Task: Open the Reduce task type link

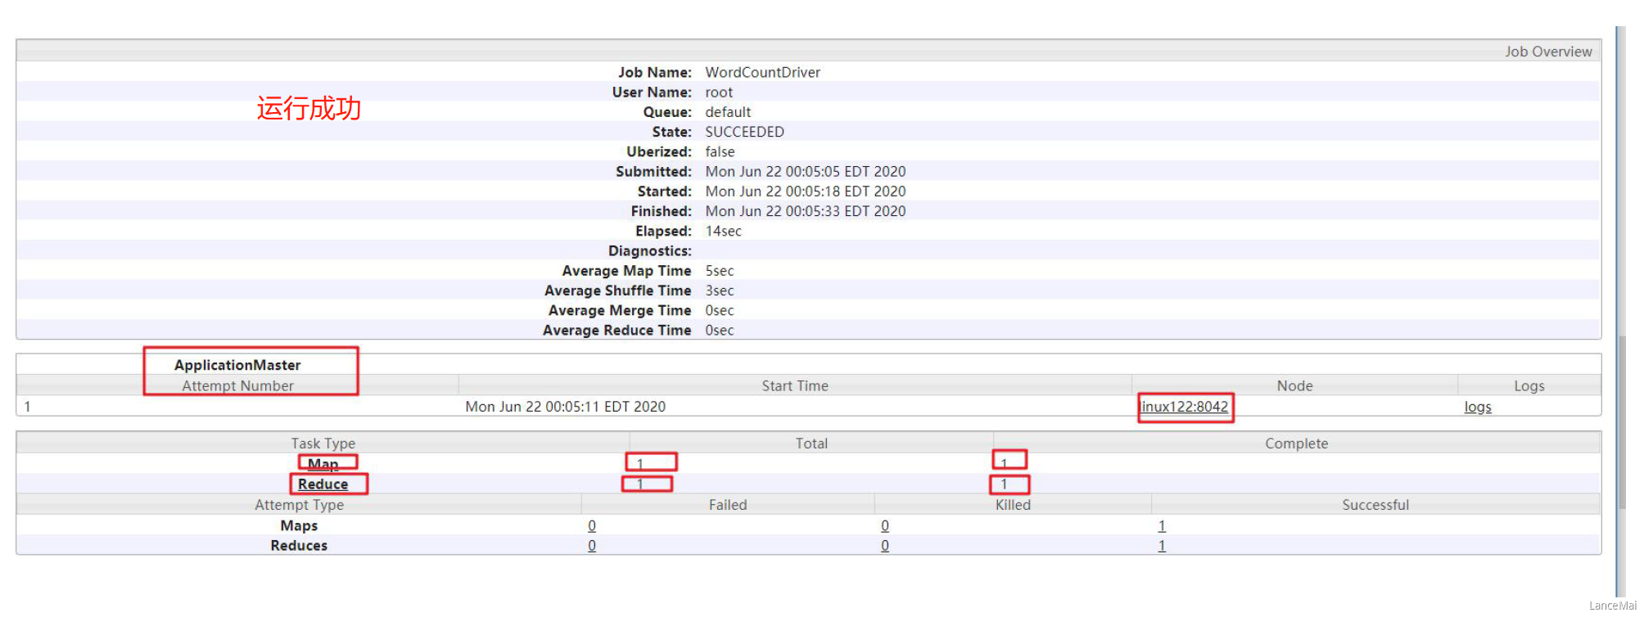Action: tap(323, 484)
